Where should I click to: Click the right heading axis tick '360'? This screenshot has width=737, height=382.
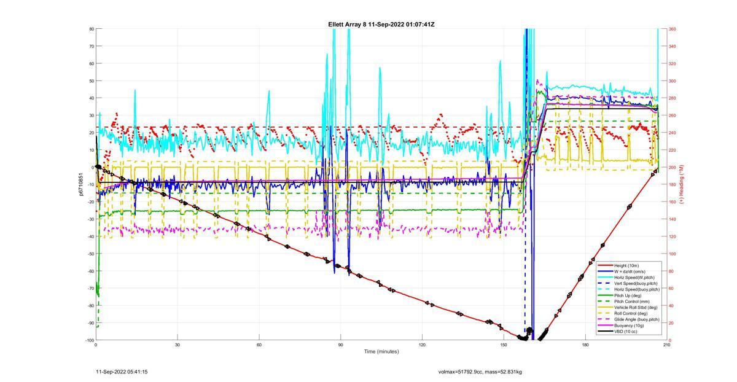coord(673,29)
